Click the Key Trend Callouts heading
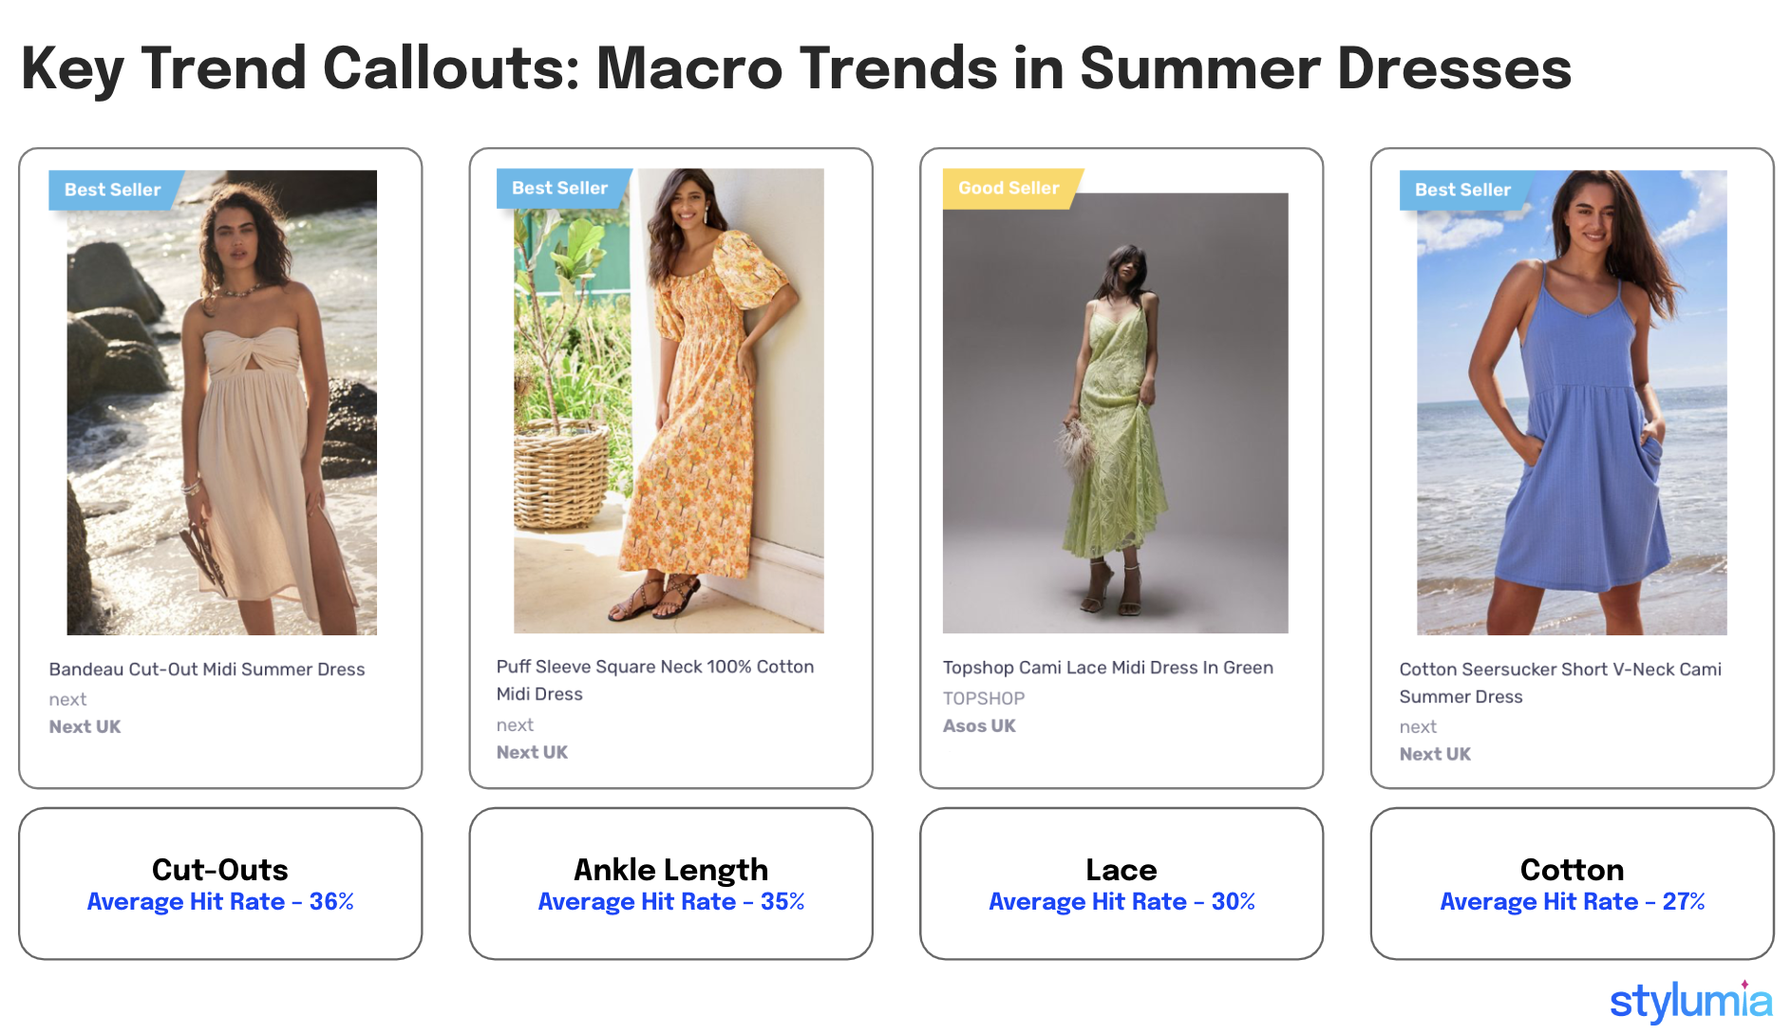The height and width of the screenshot is (1035, 1791). click(796, 68)
